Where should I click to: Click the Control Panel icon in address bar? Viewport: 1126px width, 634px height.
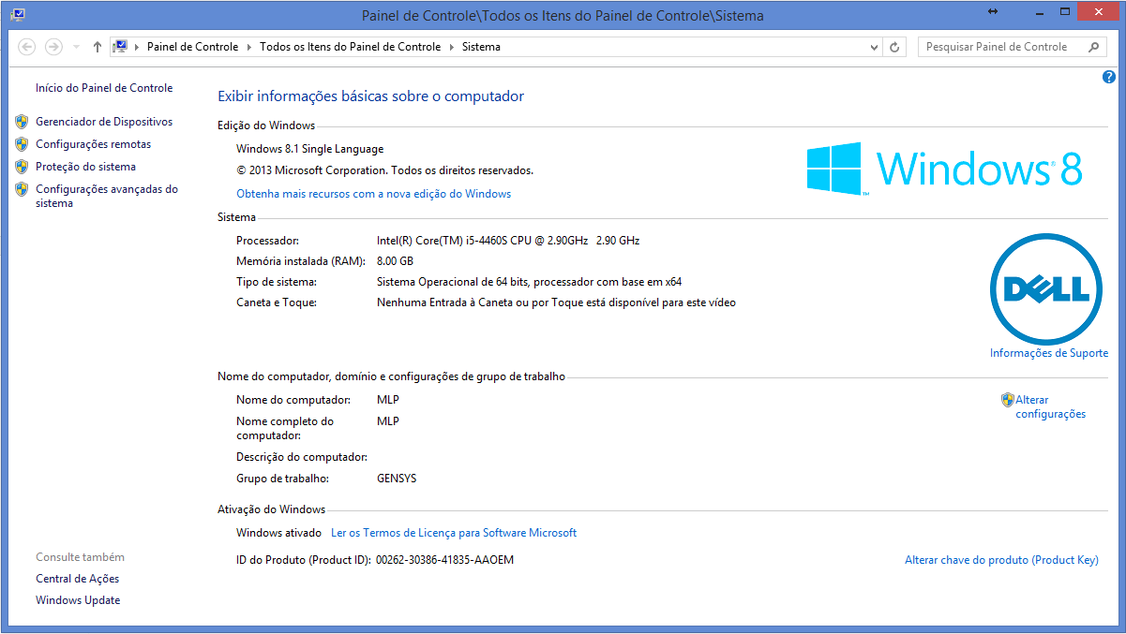click(x=120, y=47)
